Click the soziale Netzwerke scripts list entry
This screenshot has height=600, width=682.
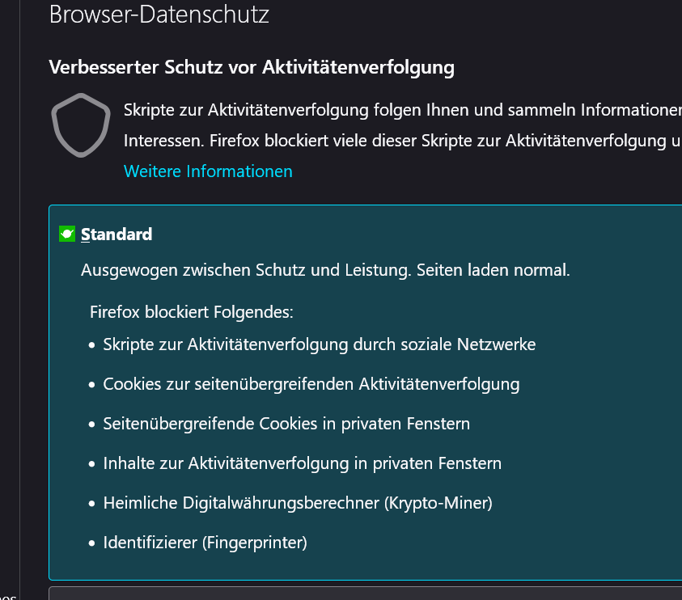coord(320,344)
